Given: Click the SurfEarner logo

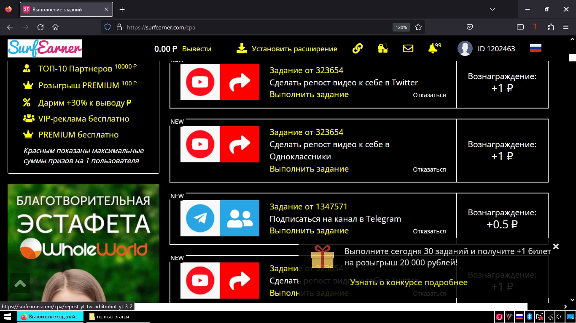Looking at the screenshot, I should [45, 48].
